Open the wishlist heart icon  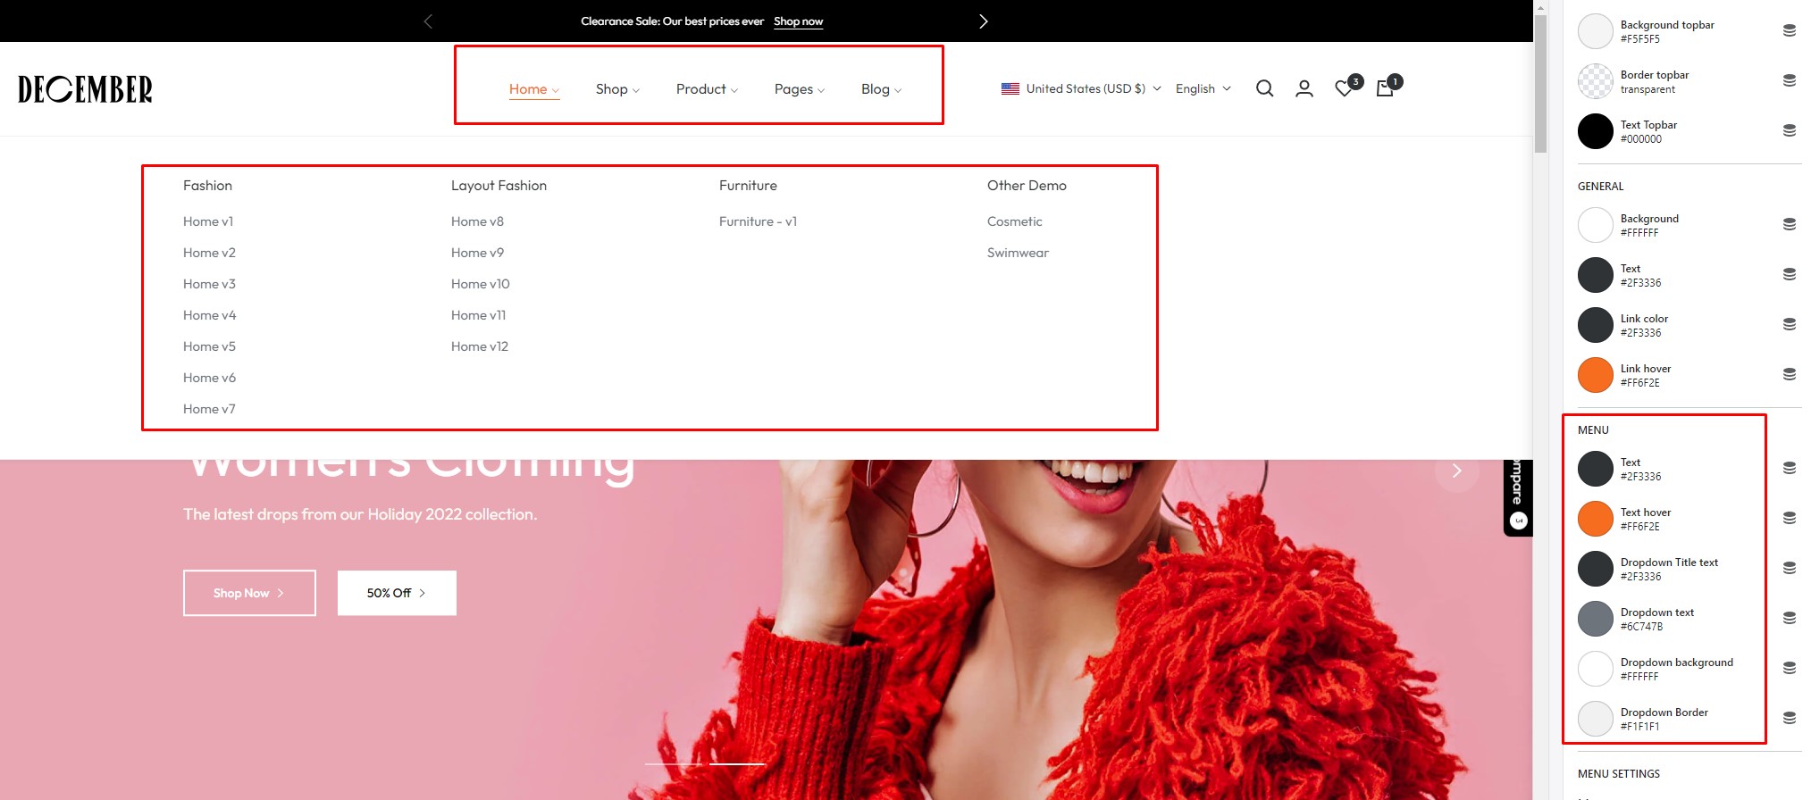pyautogui.click(x=1344, y=88)
